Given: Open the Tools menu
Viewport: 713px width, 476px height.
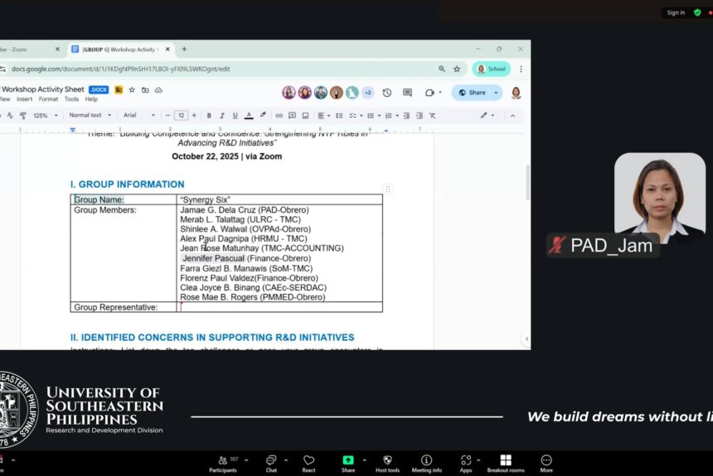Looking at the screenshot, I should (71, 99).
